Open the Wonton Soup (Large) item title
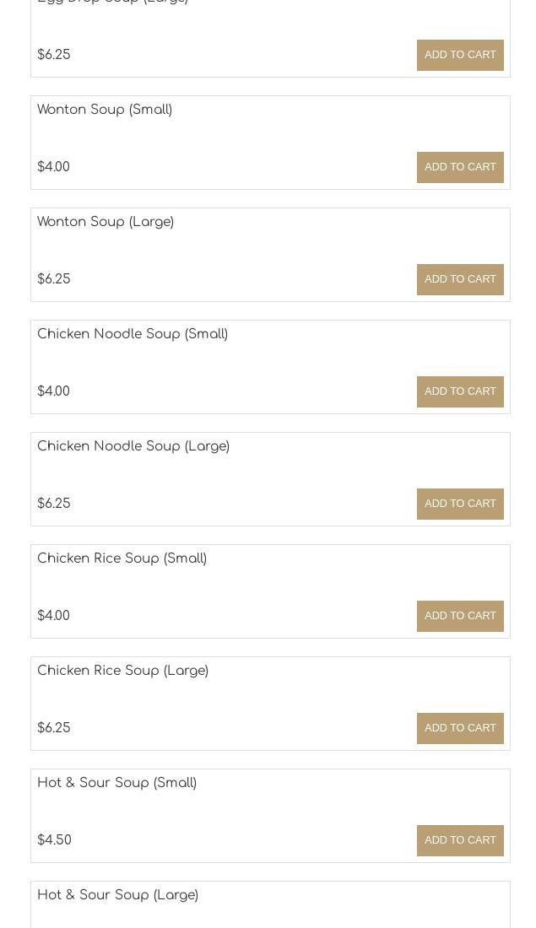This screenshot has width=536, height=928. (x=106, y=222)
